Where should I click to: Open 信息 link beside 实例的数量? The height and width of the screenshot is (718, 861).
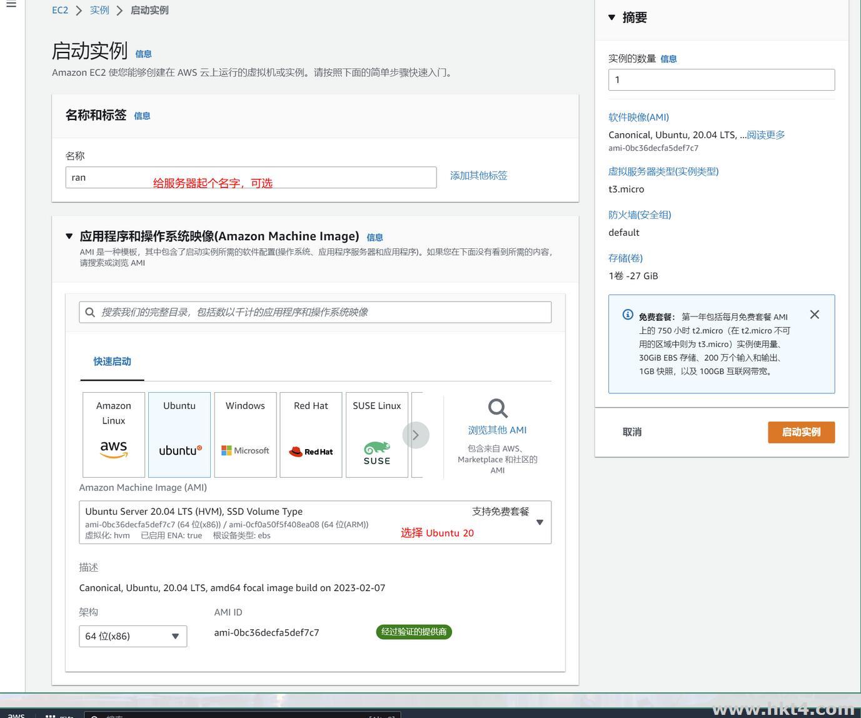tap(668, 59)
